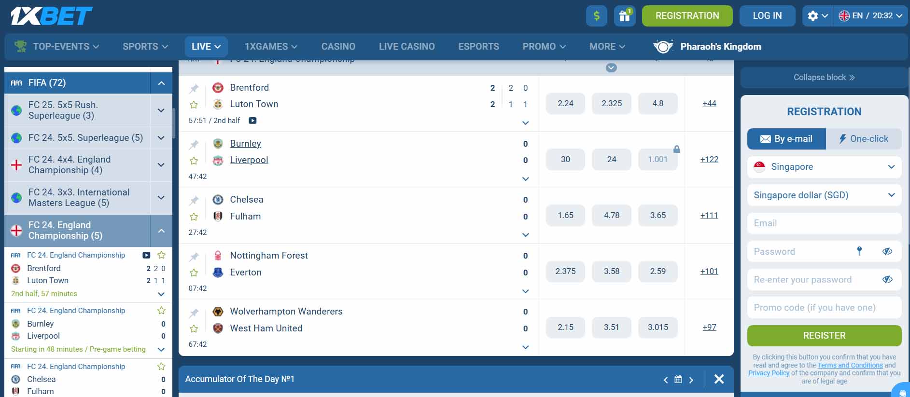This screenshot has width=910, height=397.
Task: Expand odds header dropdown arrow
Action: (x=611, y=68)
